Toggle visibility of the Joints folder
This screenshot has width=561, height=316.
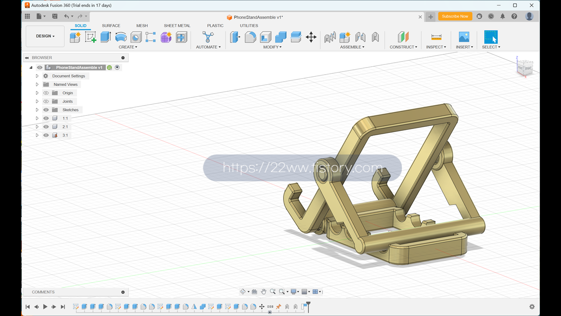[46, 101]
